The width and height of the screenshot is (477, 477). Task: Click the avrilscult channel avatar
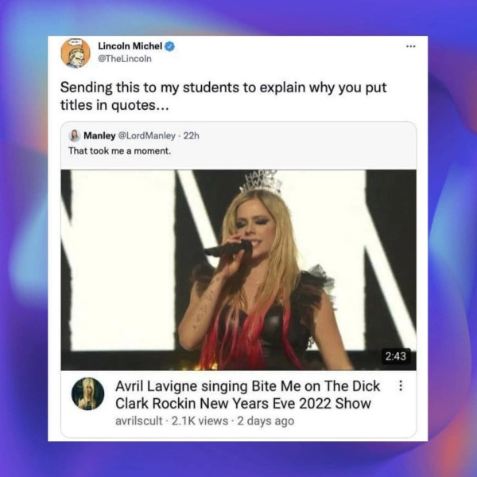(87, 394)
